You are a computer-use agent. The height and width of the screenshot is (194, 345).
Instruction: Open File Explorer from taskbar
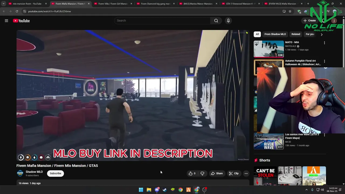[x=149, y=190]
